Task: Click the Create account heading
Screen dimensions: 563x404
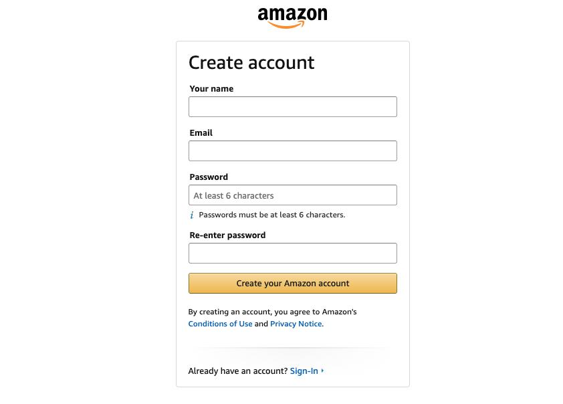Action: tap(251, 62)
